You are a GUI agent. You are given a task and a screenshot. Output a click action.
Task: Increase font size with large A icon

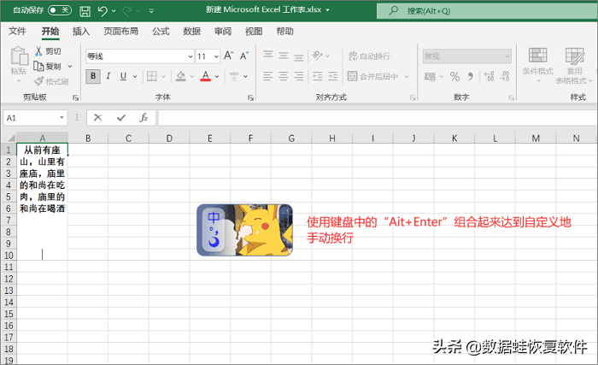228,56
